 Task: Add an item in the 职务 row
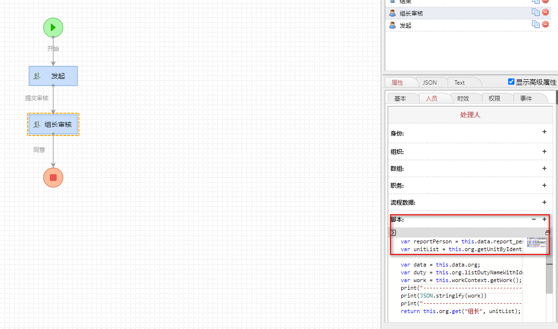coord(544,185)
